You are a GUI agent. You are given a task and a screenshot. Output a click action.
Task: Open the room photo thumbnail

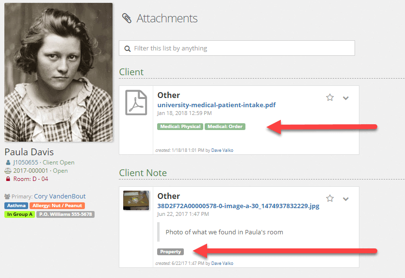coord(136,200)
